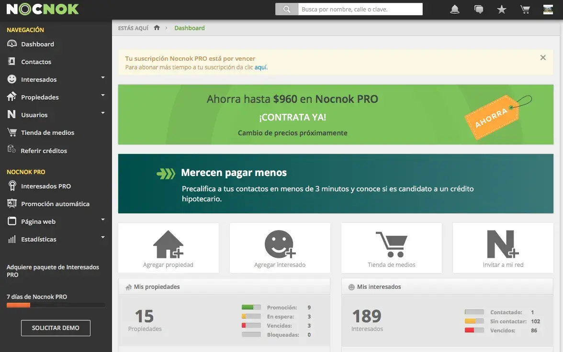Click the green Promoción indicator bar
Image resolution: width=563 pixels, height=352 pixels.
point(251,307)
